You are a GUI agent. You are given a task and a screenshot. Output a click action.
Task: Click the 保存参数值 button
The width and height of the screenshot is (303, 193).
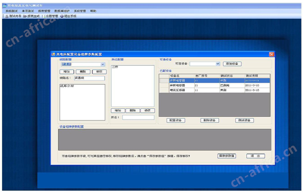click(227, 156)
